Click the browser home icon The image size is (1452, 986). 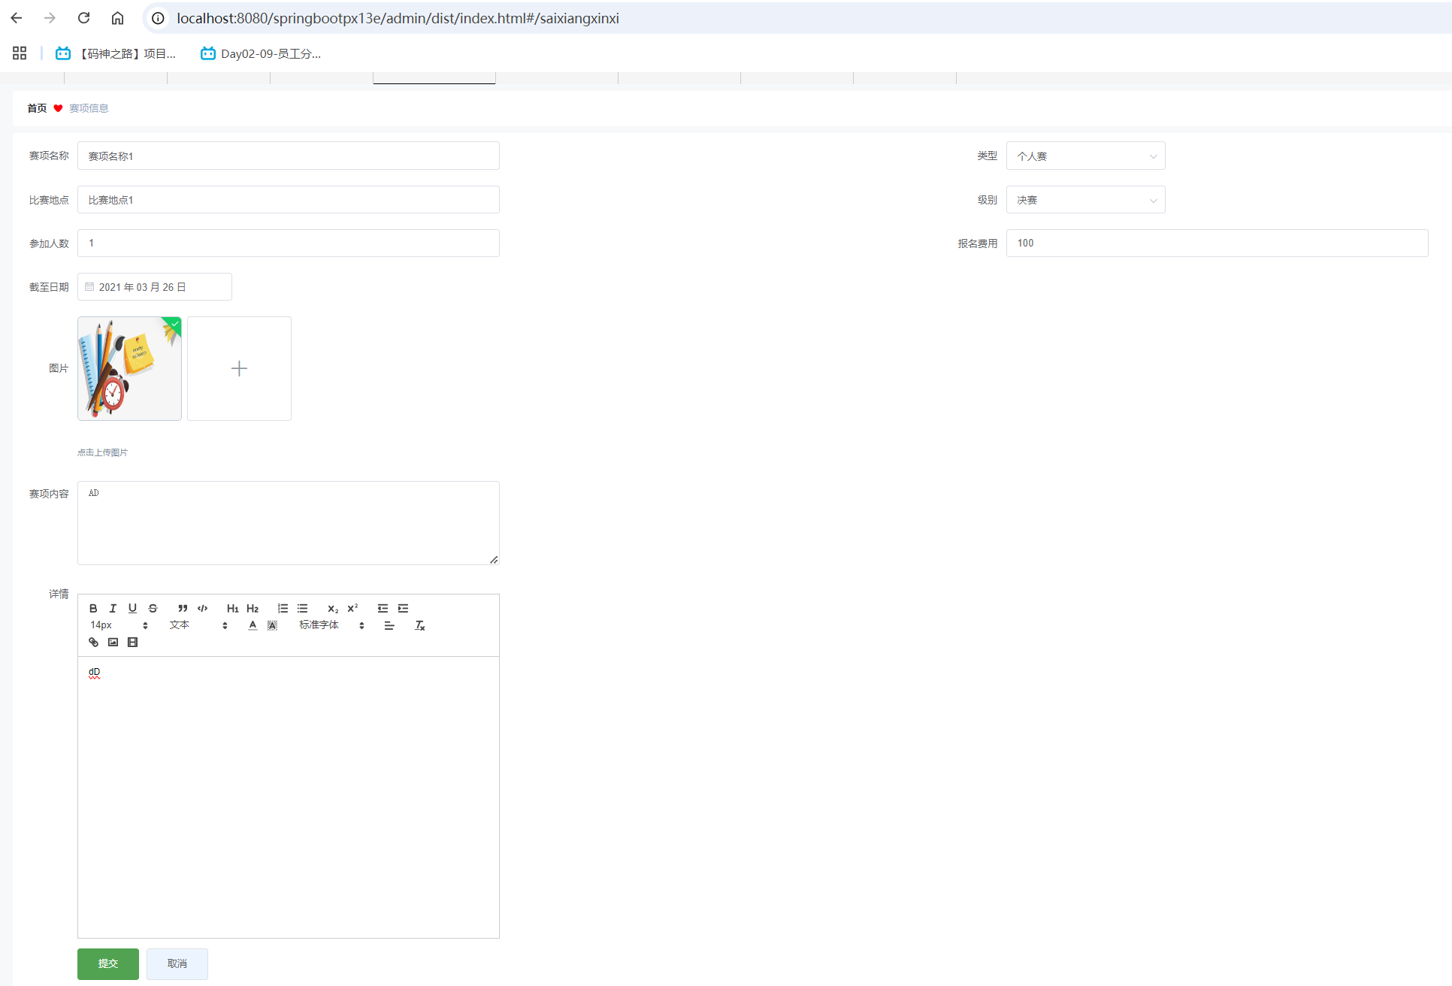pyautogui.click(x=117, y=18)
